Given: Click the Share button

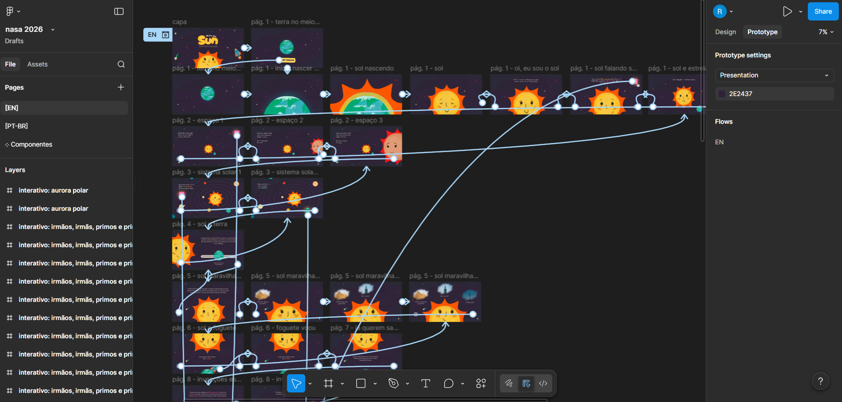Looking at the screenshot, I should click(823, 11).
